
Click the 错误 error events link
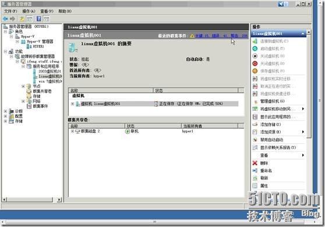click(220, 36)
